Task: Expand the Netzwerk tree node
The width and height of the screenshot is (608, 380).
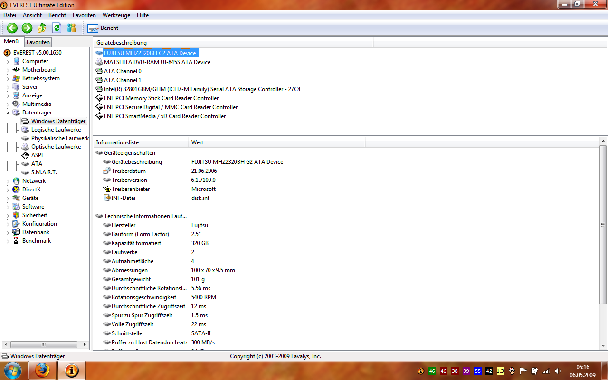Action: (x=8, y=181)
